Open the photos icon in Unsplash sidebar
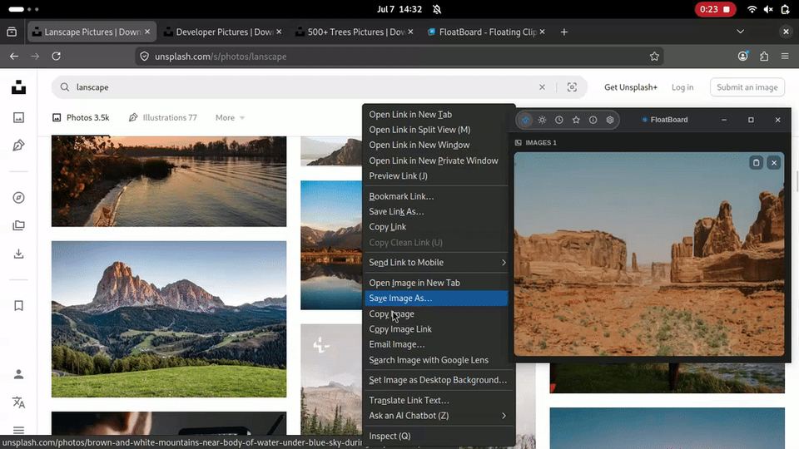 coord(19,117)
